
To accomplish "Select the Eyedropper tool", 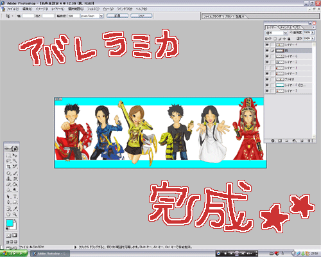I will [15, 209].
